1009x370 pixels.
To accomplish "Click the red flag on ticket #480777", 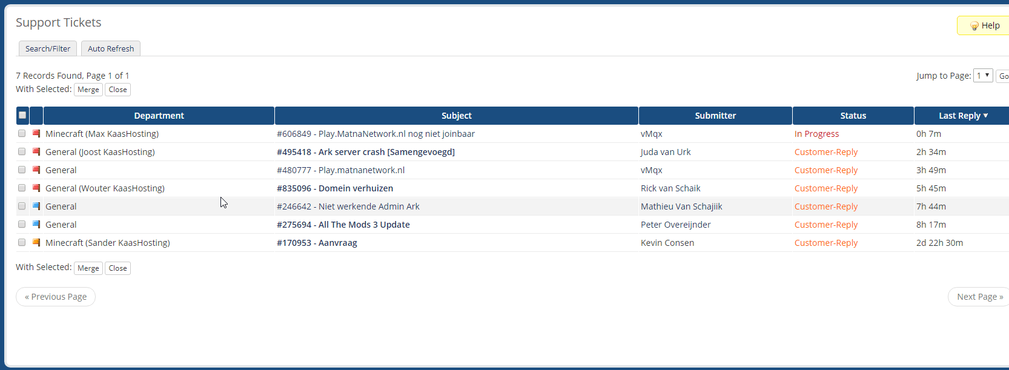I will click(x=36, y=170).
